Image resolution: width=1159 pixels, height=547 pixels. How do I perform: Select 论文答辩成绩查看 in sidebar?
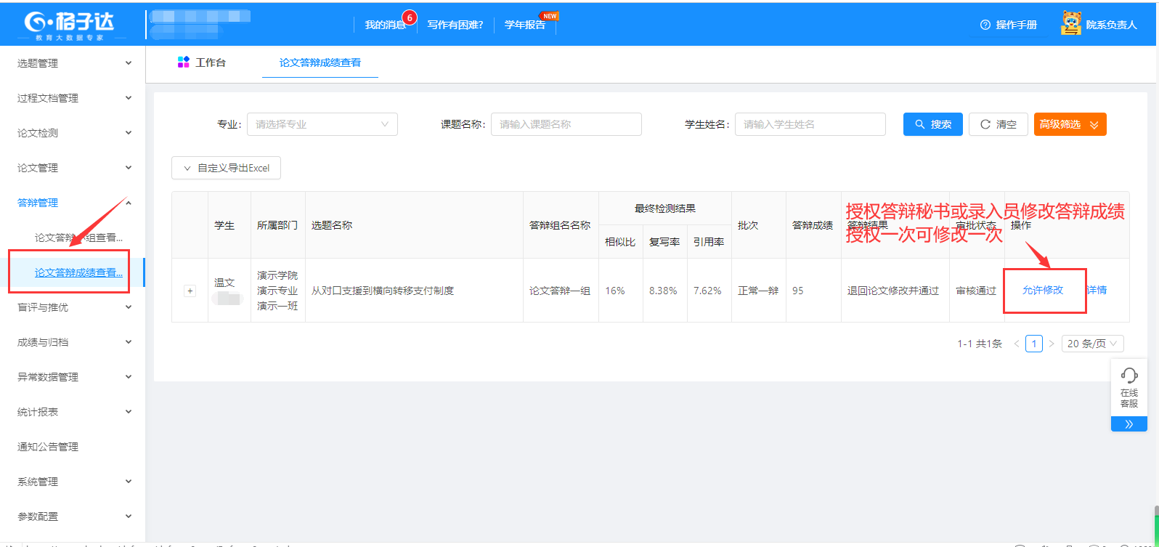[x=78, y=272]
